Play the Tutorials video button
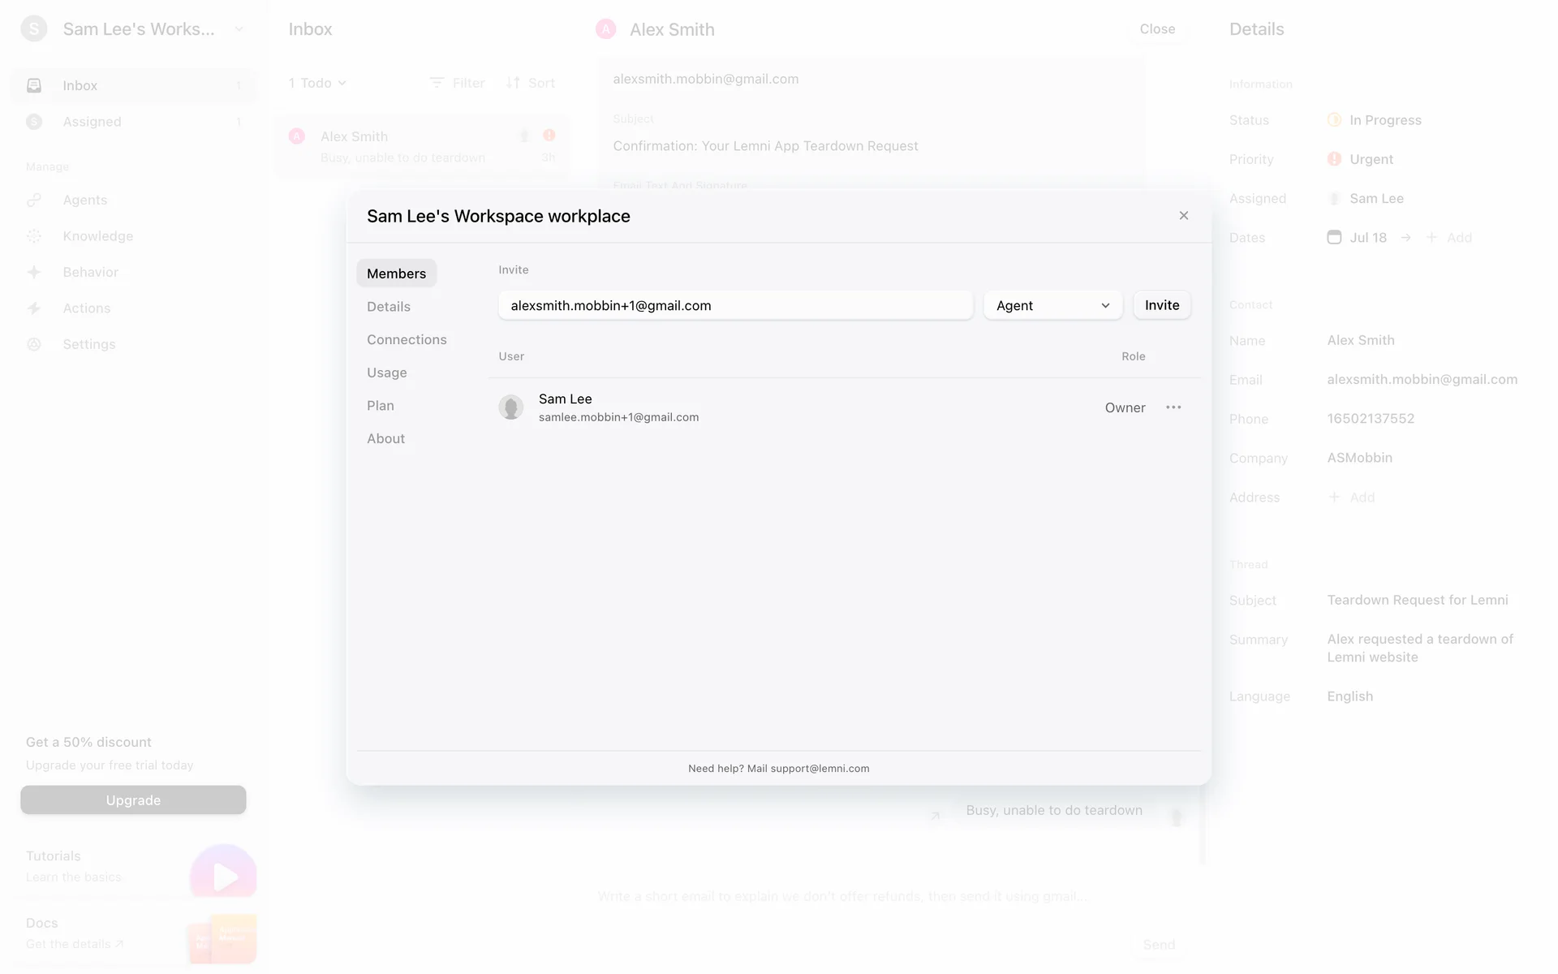This screenshot has height=974, width=1558. 223,876
